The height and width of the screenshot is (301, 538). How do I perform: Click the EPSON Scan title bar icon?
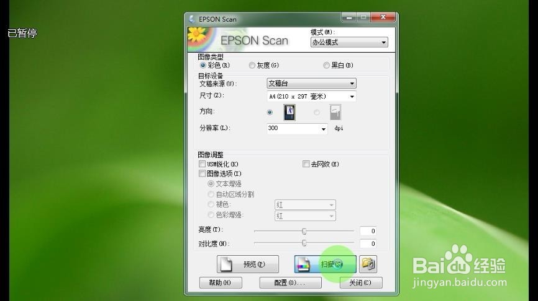point(192,19)
